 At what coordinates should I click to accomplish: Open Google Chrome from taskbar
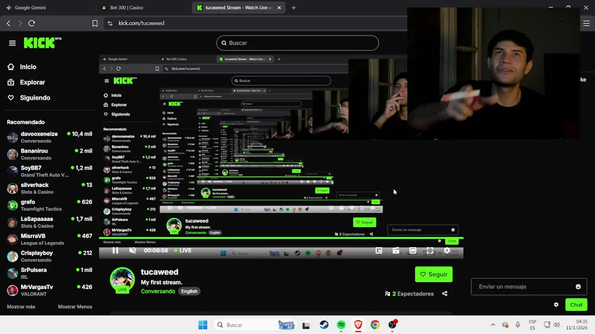(x=375, y=325)
